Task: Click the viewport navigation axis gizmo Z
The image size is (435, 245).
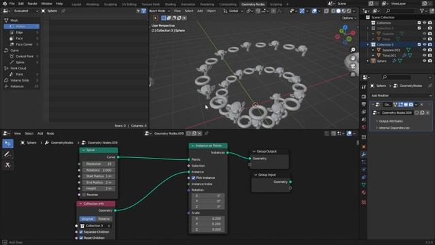Action: (345, 27)
